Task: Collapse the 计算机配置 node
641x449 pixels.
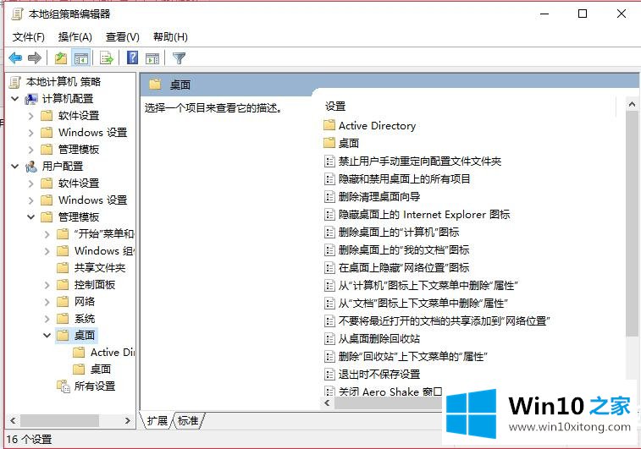Action: click(x=15, y=99)
